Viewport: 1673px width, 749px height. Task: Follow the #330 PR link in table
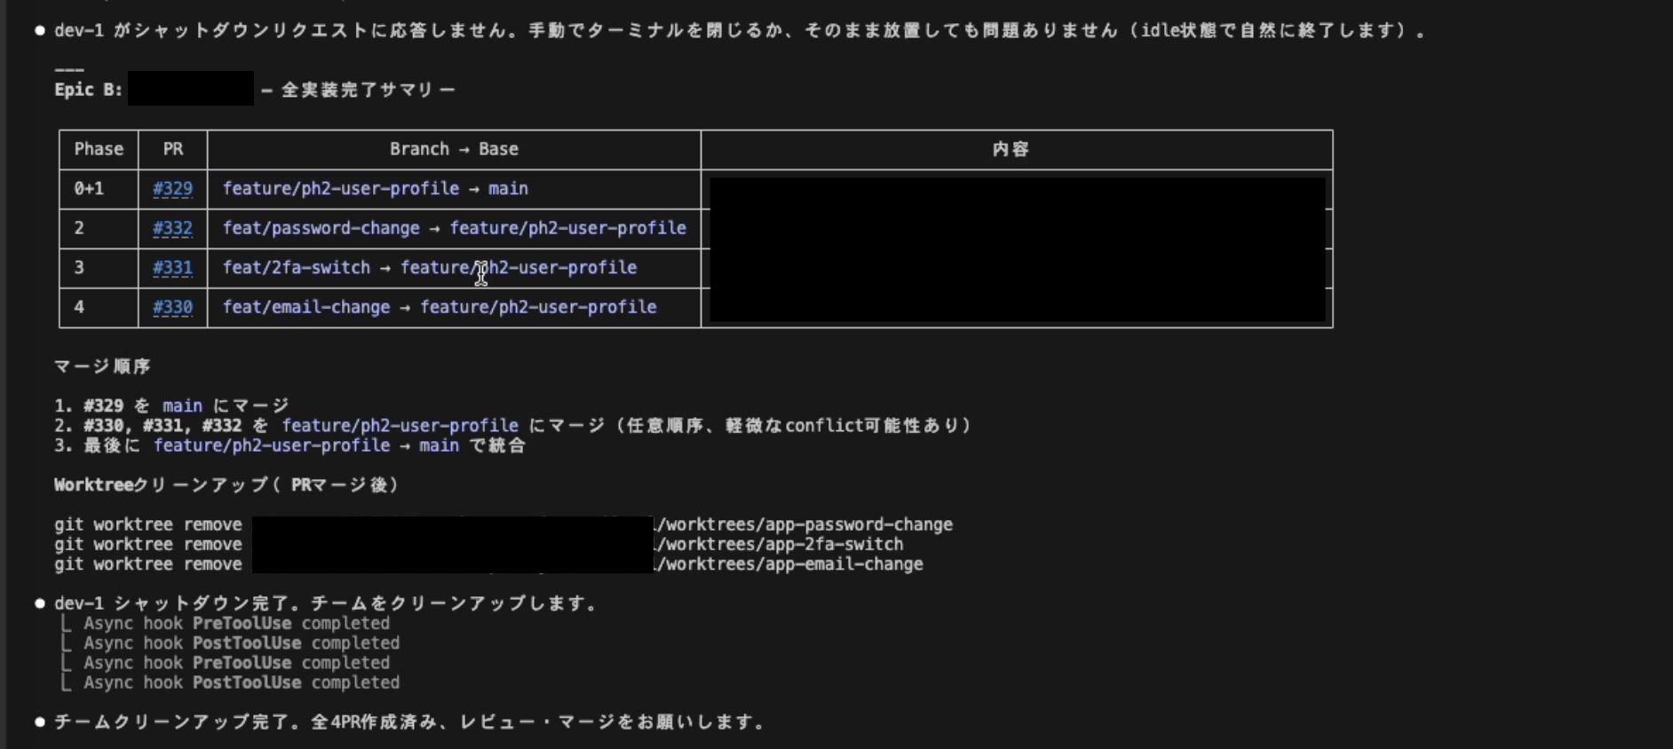point(172,307)
